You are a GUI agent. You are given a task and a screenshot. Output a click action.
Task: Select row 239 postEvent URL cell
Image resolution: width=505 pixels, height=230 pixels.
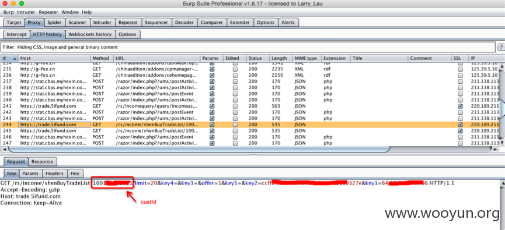157,94
